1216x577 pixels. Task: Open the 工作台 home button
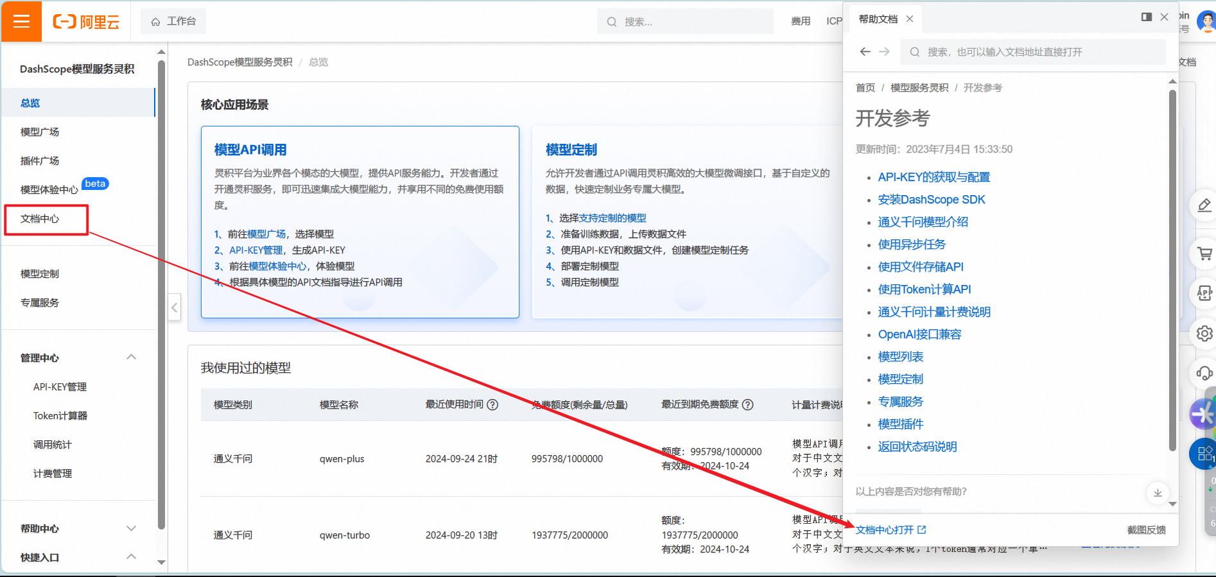click(x=173, y=21)
